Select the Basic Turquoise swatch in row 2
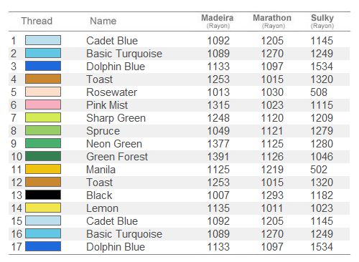 point(43,53)
